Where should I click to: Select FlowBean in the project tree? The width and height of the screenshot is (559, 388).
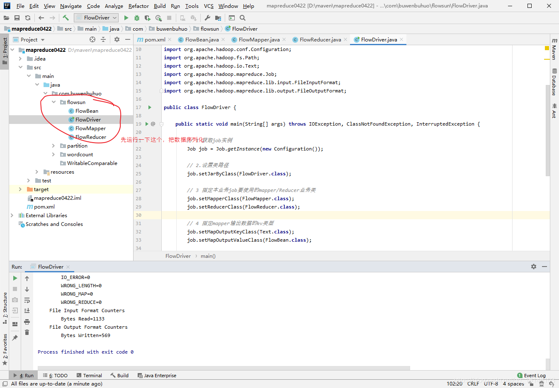87,111
